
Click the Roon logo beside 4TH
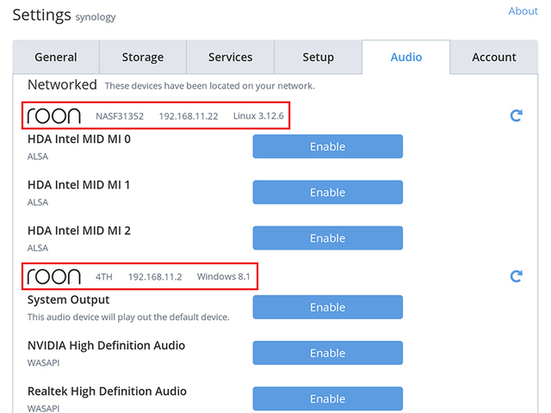pos(53,276)
